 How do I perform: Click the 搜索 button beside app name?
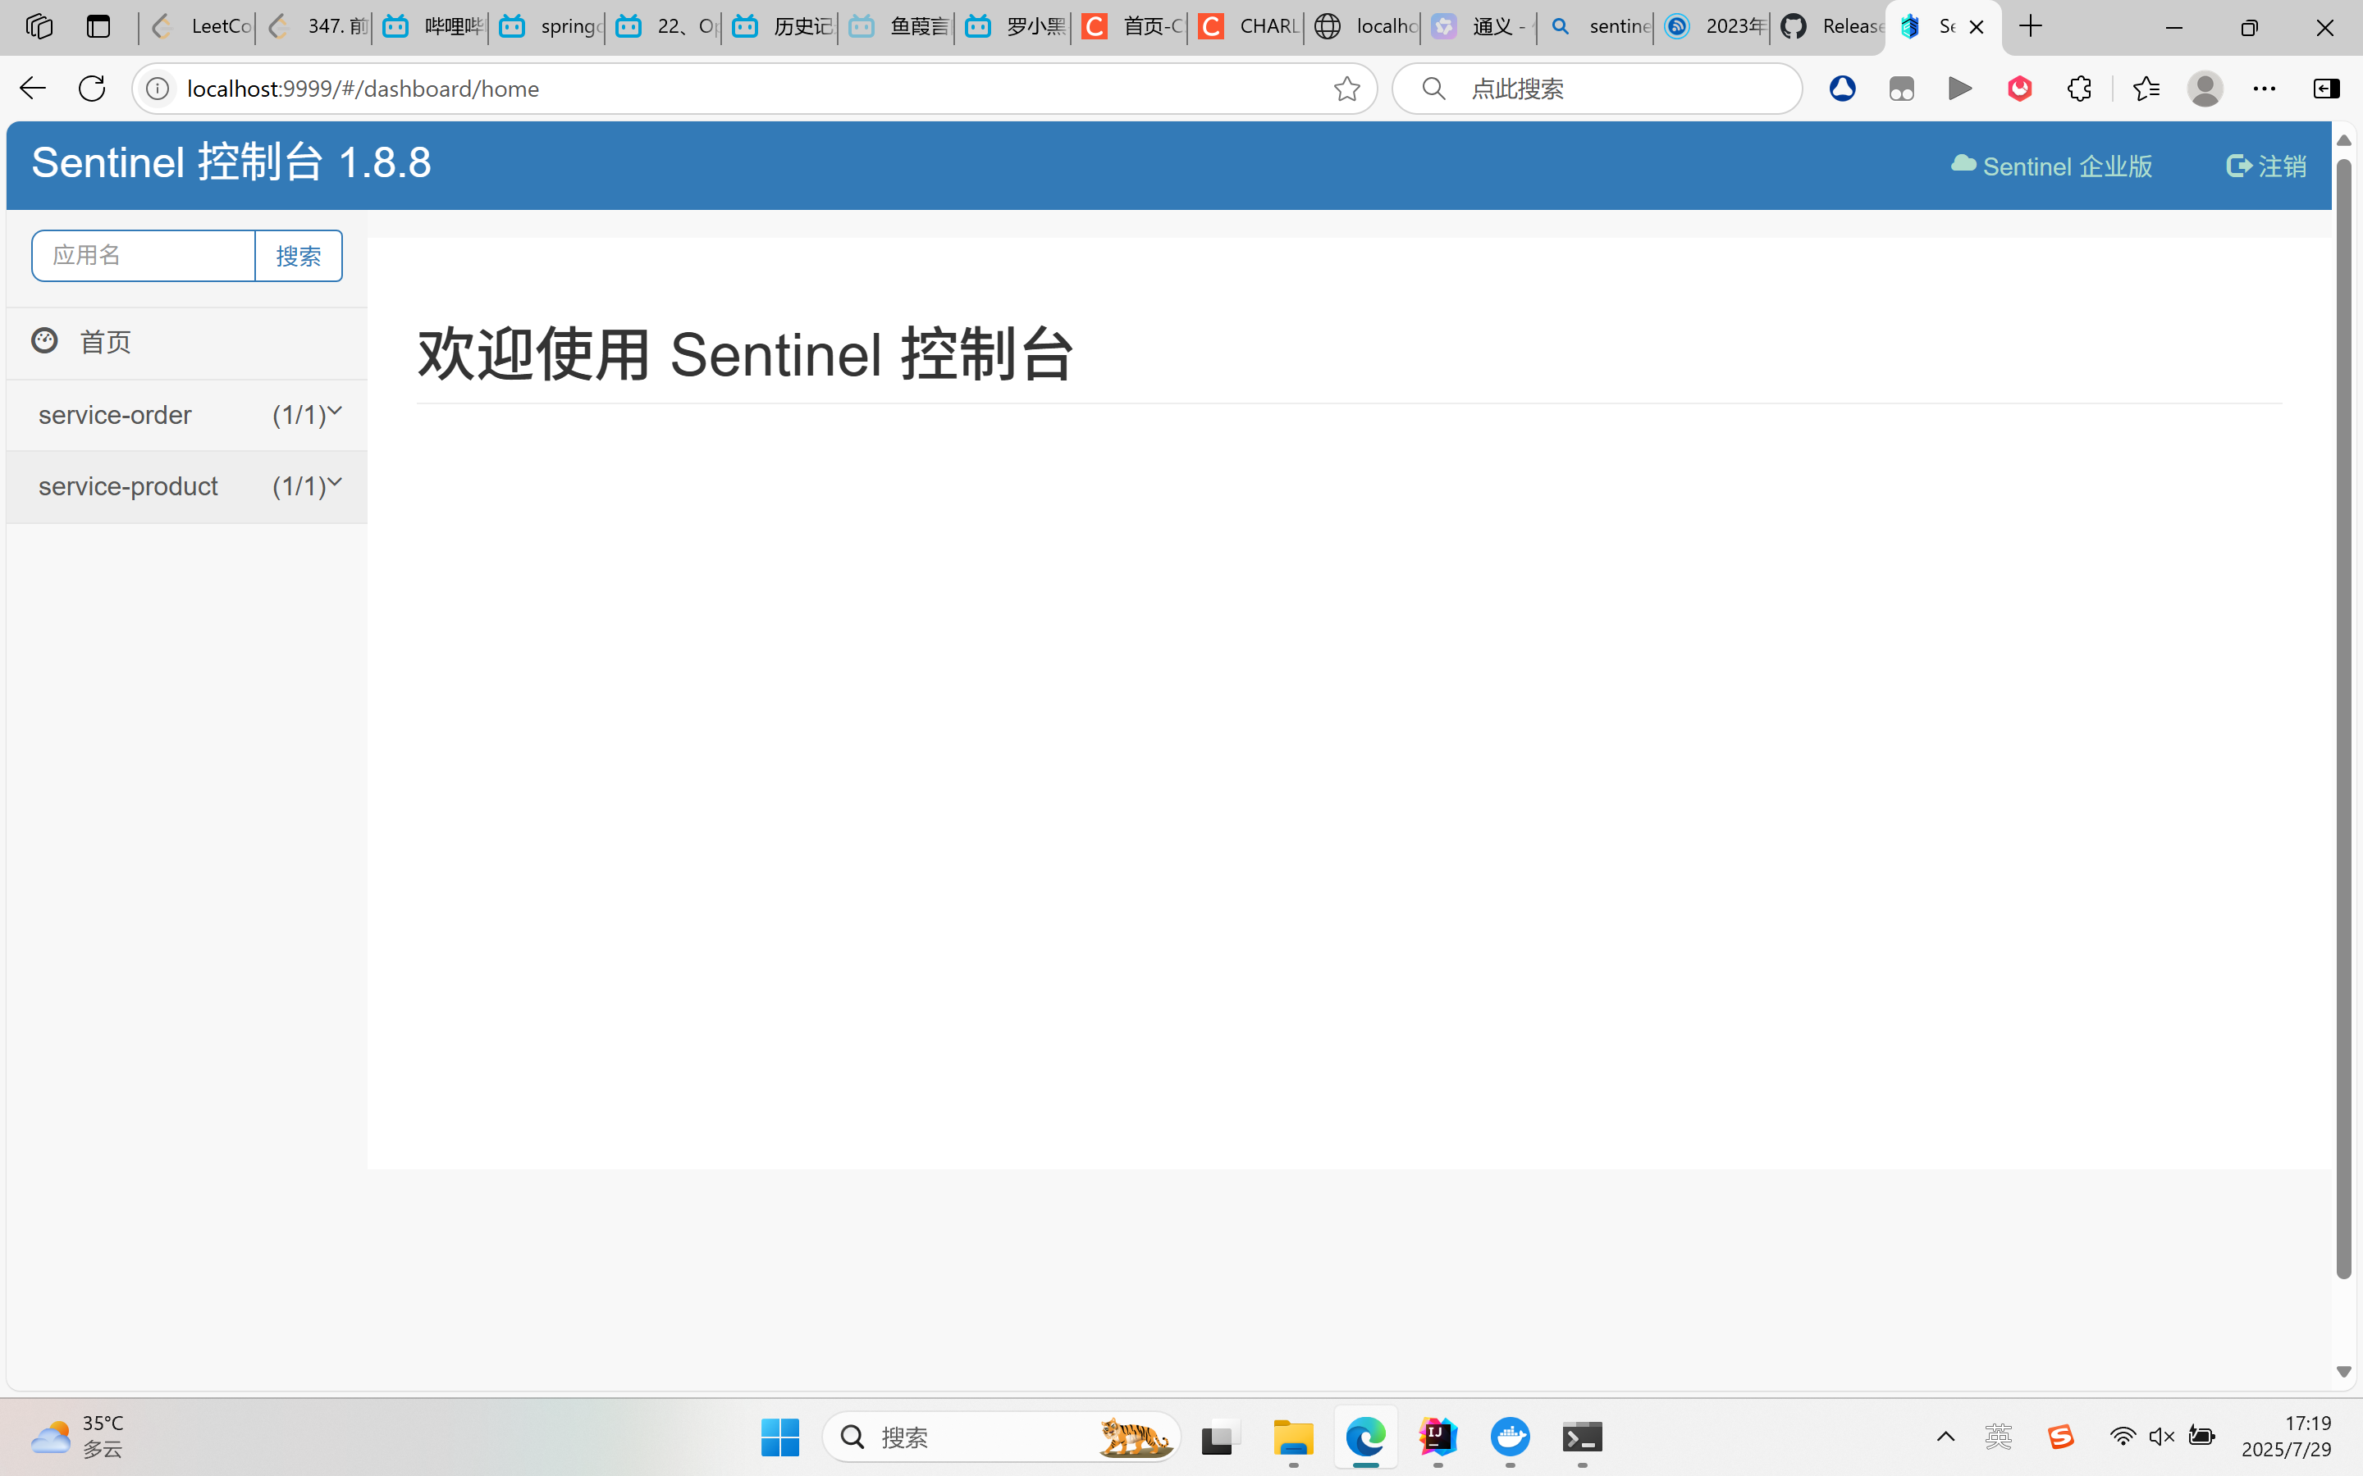coord(299,256)
